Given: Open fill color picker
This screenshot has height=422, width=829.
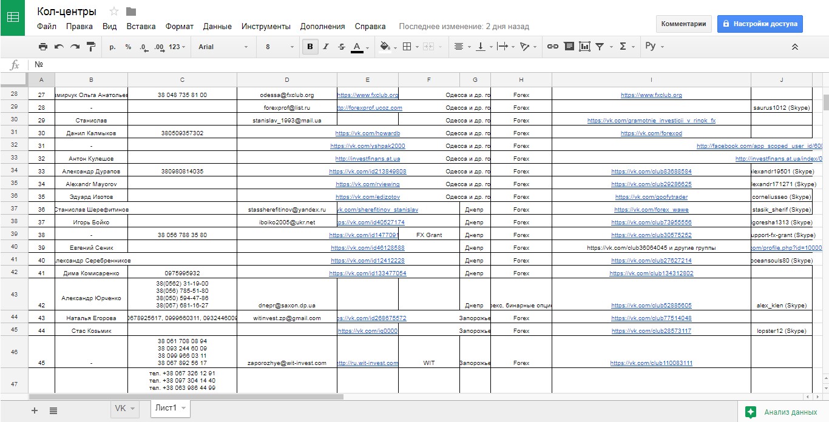Looking at the screenshot, I should (387, 47).
